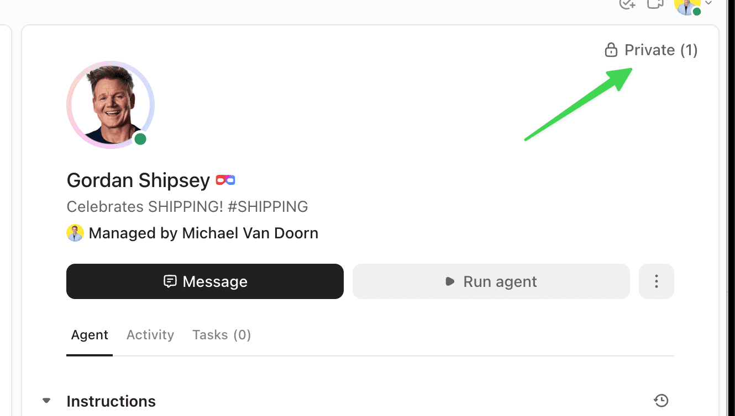The width and height of the screenshot is (735, 416).
Task: Click the create task icon in top bar
Action: click(627, 4)
